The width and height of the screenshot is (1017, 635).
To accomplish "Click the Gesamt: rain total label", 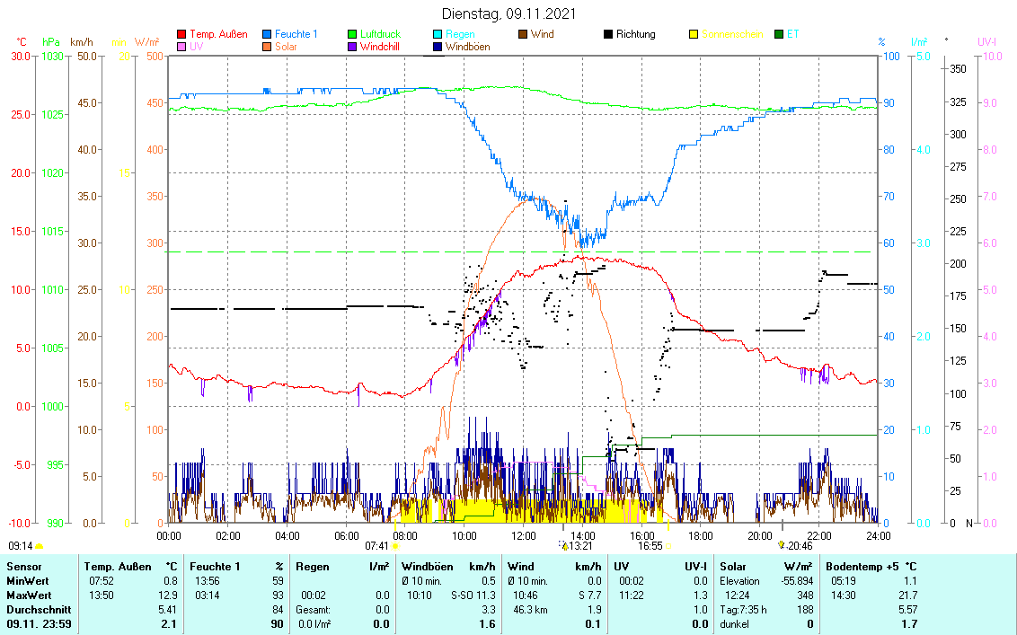I will click(x=314, y=610).
